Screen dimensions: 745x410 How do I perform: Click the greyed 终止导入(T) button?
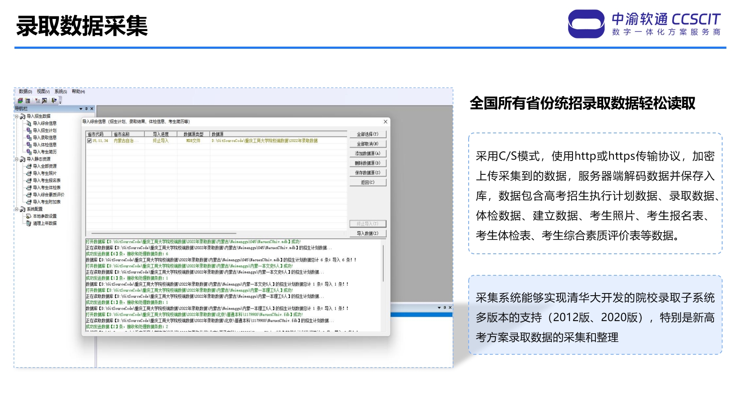coord(368,224)
